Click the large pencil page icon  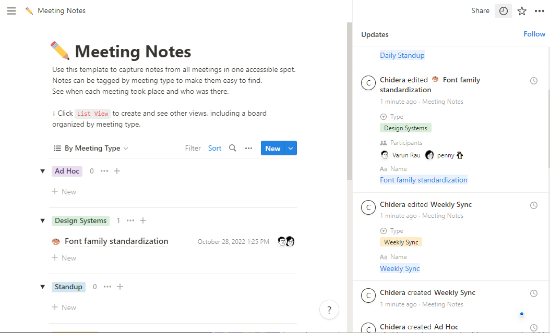[x=60, y=51]
